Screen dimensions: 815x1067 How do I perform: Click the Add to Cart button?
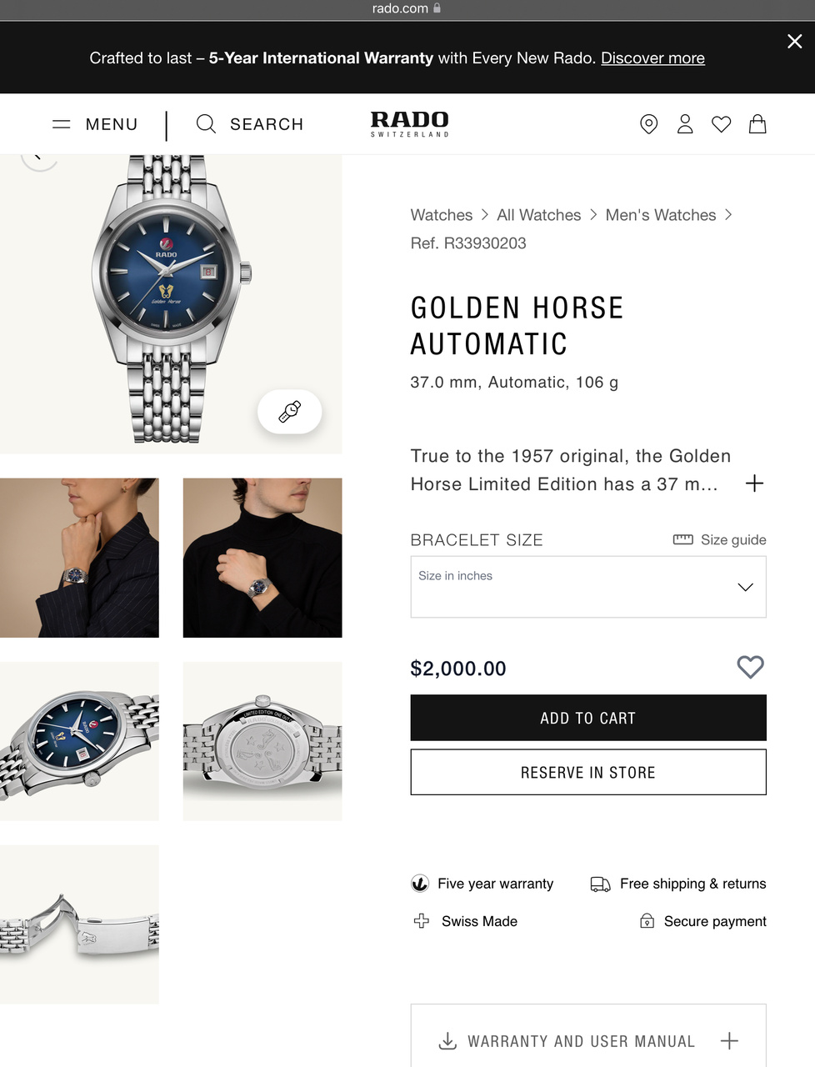[588, 718]
